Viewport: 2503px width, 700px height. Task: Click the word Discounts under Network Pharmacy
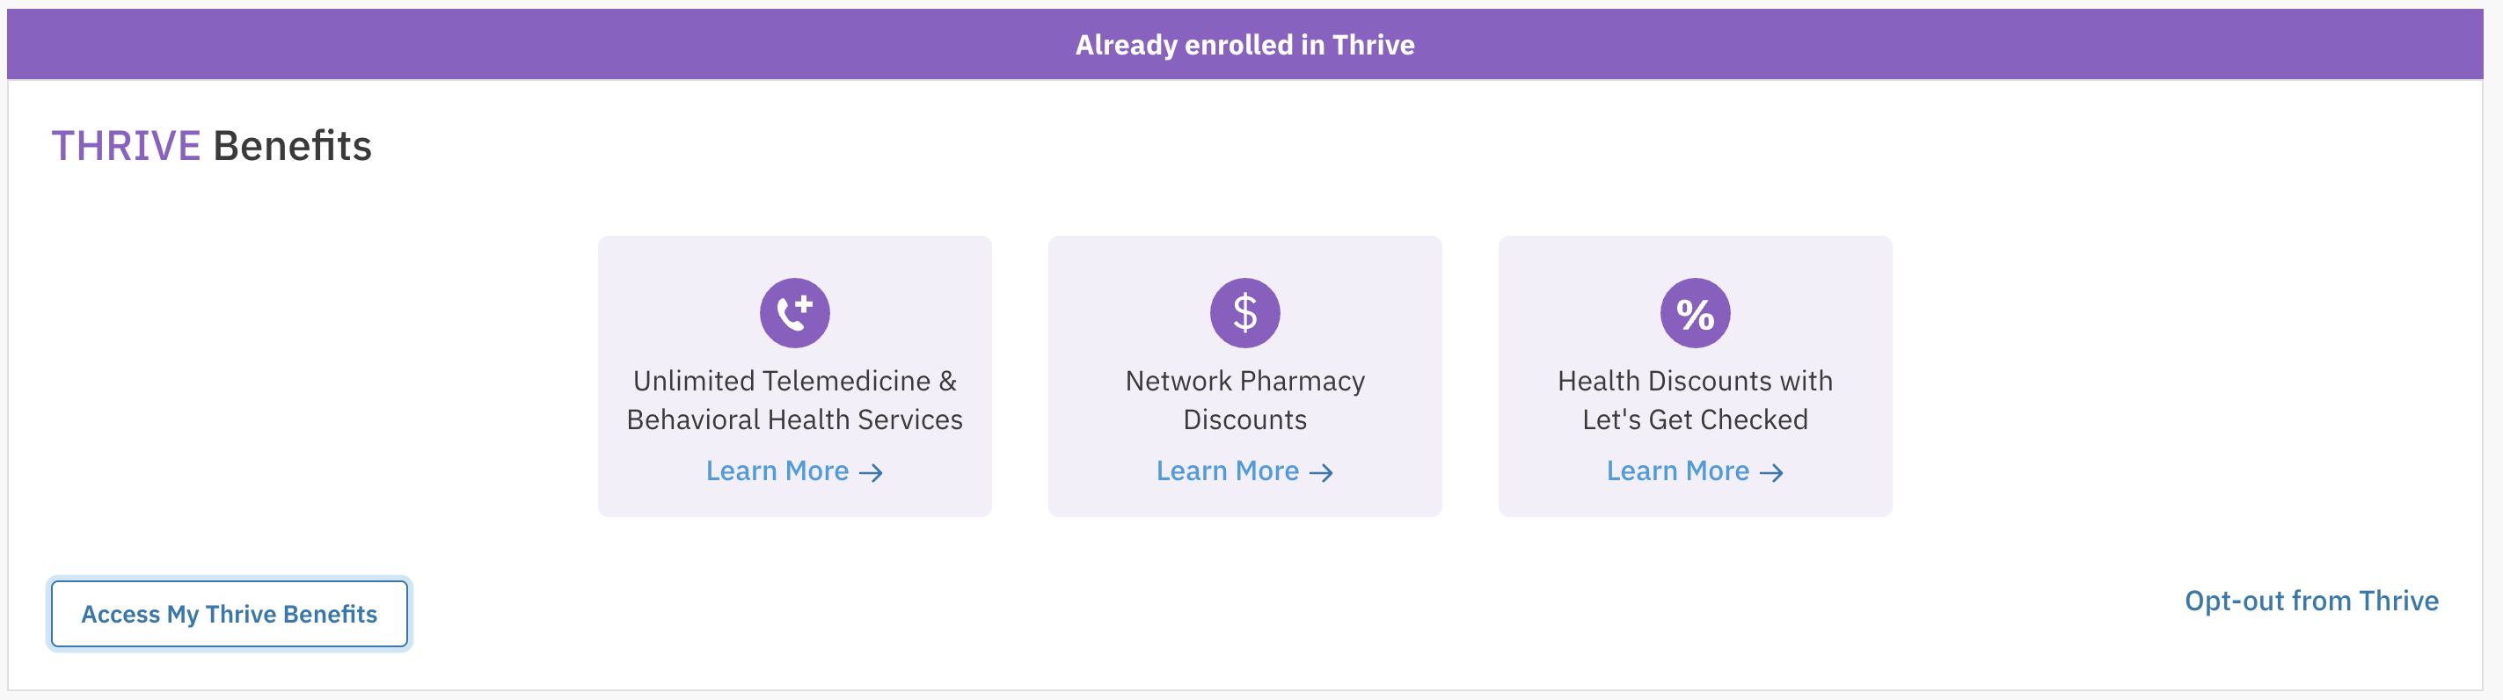point(1244,420)
